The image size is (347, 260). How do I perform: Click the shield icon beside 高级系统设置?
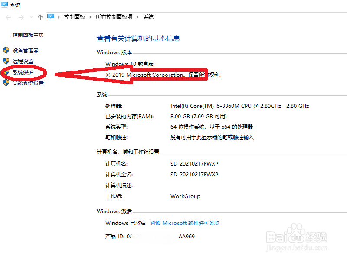[5, 83]
